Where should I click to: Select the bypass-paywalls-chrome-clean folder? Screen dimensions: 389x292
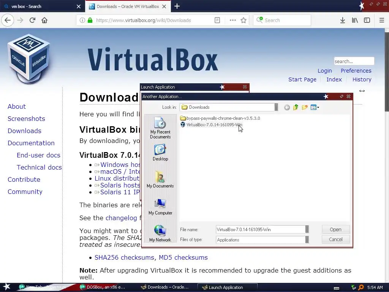pos(220,118)
